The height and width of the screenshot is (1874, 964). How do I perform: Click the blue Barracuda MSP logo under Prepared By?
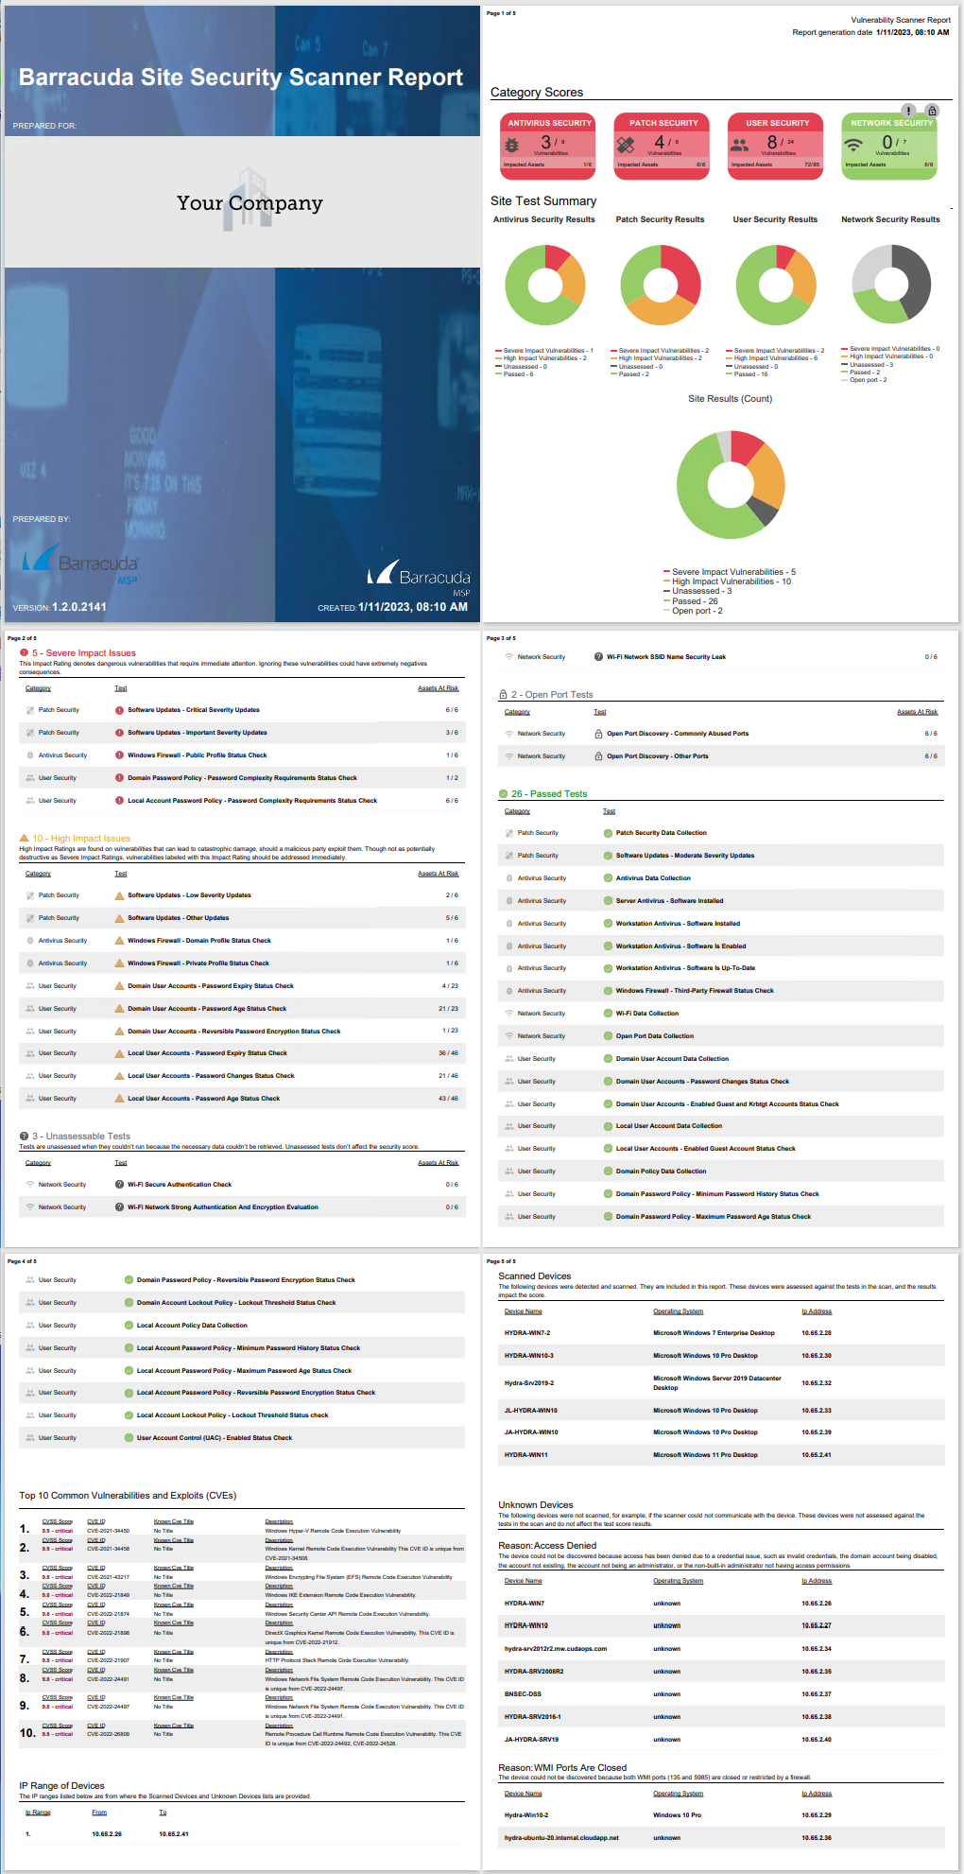pyautogui.click(x=80, y=564)
